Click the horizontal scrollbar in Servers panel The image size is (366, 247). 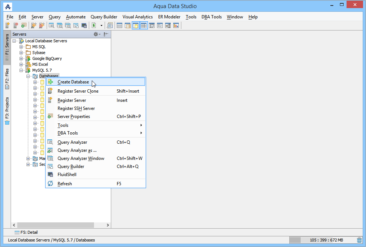[55, 225]
